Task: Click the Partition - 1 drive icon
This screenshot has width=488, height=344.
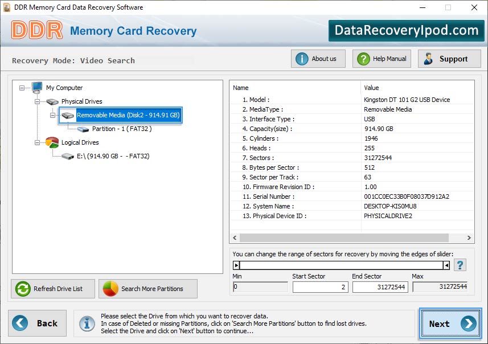Action: click(x=83, y=129)
